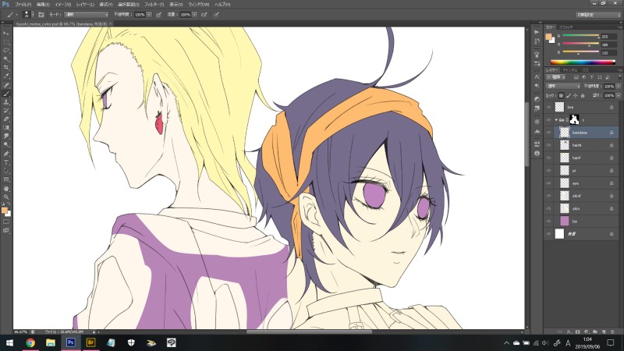This screenshot has width=624, height=351.
Task: Open the Adjustments panel icon
Action: click(x=537, y=99)
